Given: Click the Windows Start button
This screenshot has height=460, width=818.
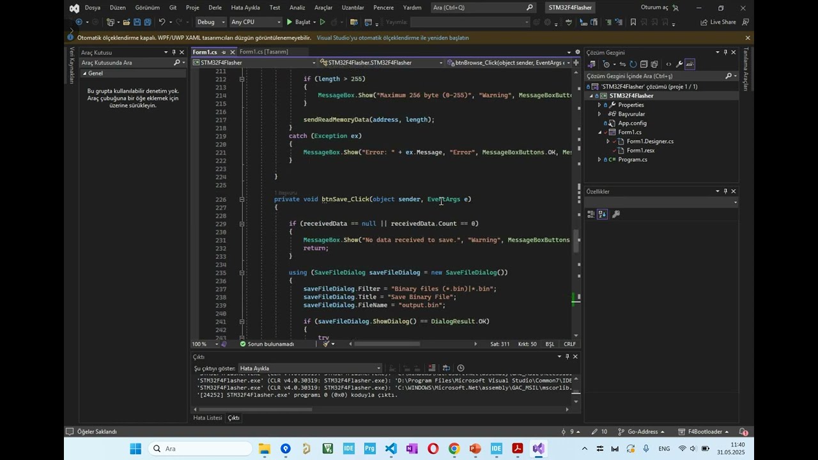Looking at the screenshot, I should click(136, 448).
